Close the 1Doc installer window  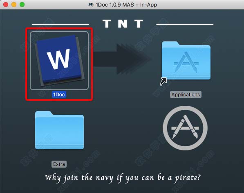point(6,5)
